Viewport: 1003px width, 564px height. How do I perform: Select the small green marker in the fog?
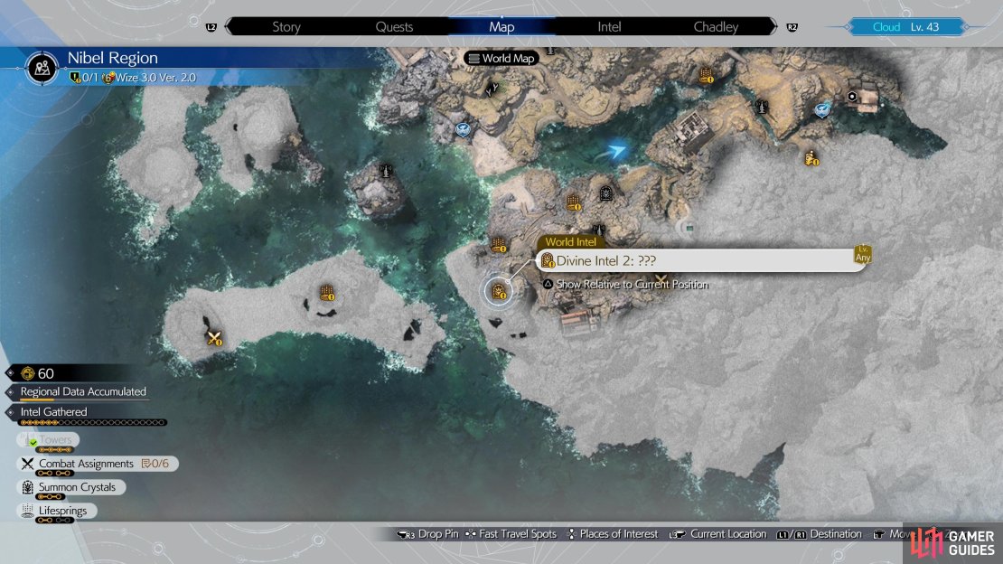(689, 227)
